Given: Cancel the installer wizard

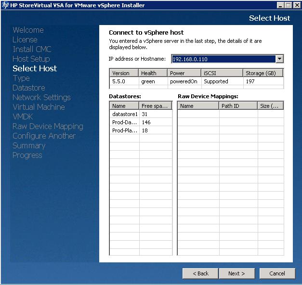Looking at the screenshot, I should point(277,273).
